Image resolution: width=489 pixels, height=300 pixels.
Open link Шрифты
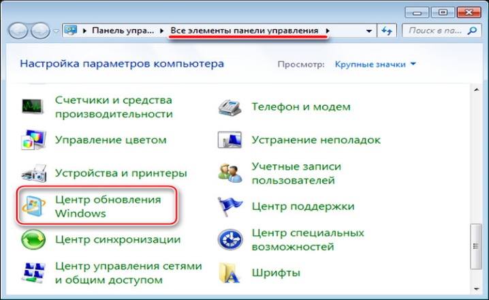tap(276, 273)
